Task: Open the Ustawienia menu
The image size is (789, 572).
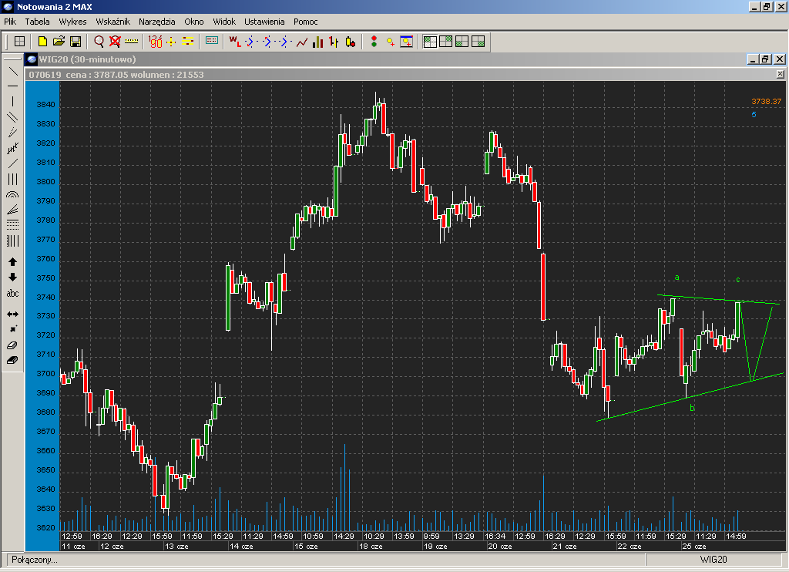Action: (264, 22)
